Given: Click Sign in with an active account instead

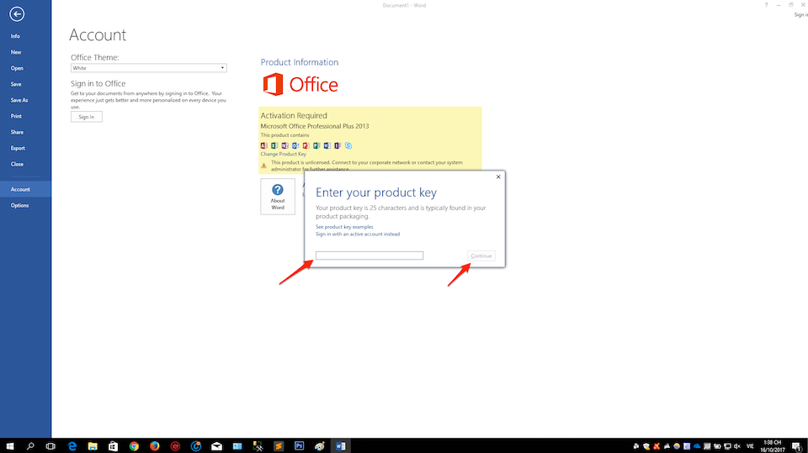Looking at the screenshot, I should (358, 234).
